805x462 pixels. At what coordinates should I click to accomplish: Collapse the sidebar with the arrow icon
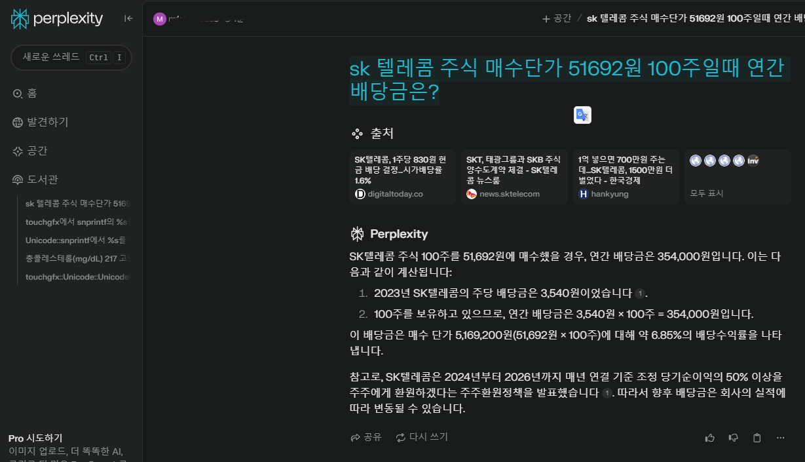[x=128, y=18]
